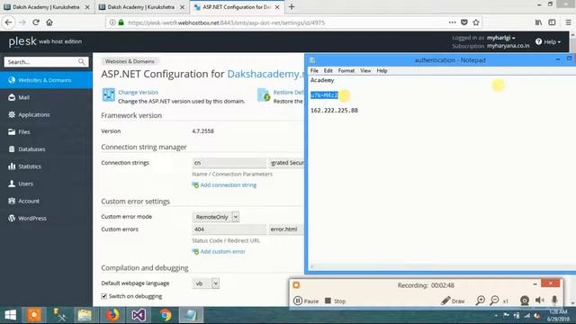Open Chrome from the taskbar

tap(166, 315)
